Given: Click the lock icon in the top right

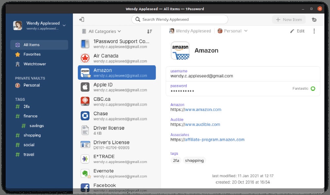Looking at the screenshot, I should click(x=314, y=20).
